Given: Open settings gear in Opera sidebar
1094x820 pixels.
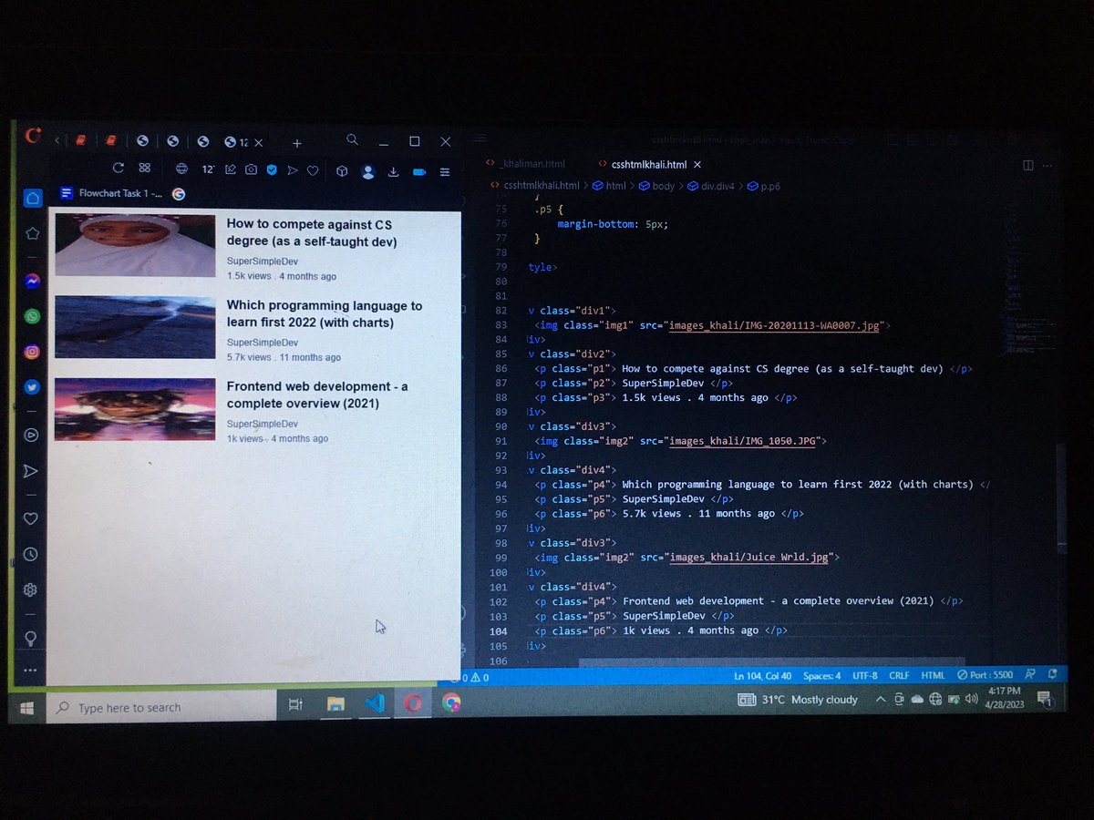Looking at the screenshot, I should pos(30,589).
